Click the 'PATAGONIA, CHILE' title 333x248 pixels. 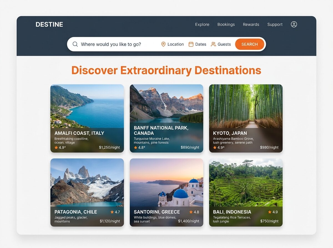(x=76, y=212)
